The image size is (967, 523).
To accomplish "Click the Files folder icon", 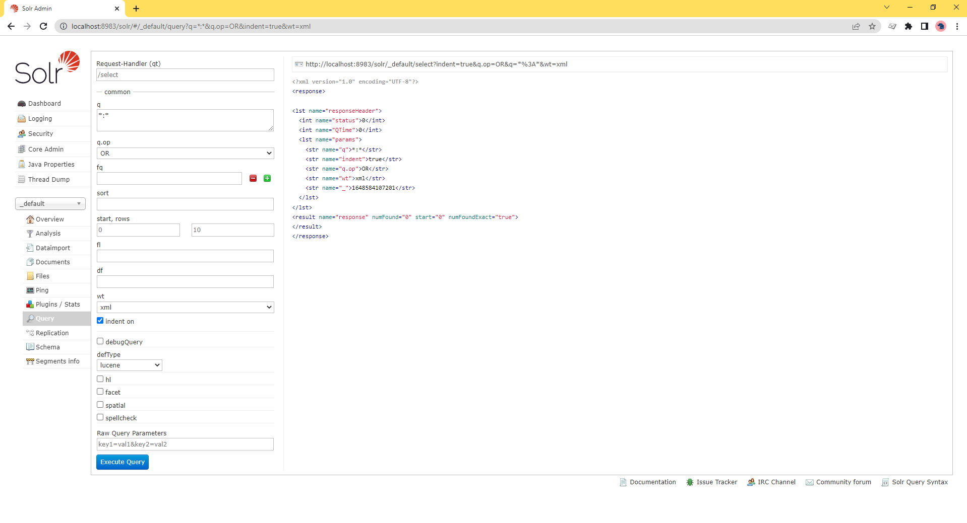I will pyautogui.click(x=30, y=276).
